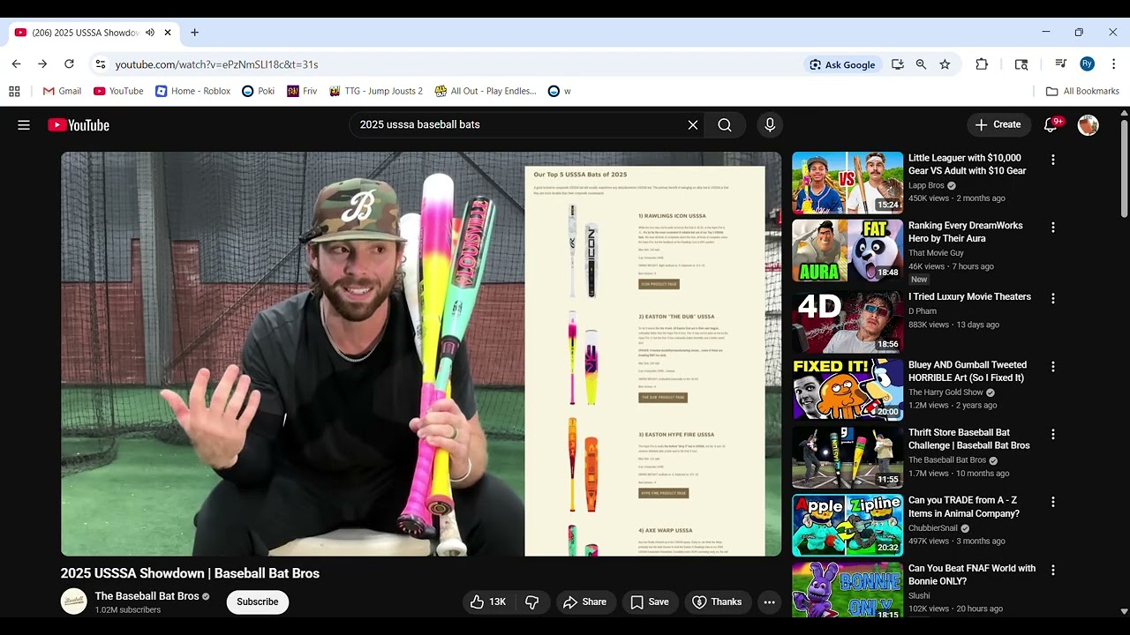Open options for Thrift Store Bat video
The image size is (1130, 635).
click(1052, 435)
